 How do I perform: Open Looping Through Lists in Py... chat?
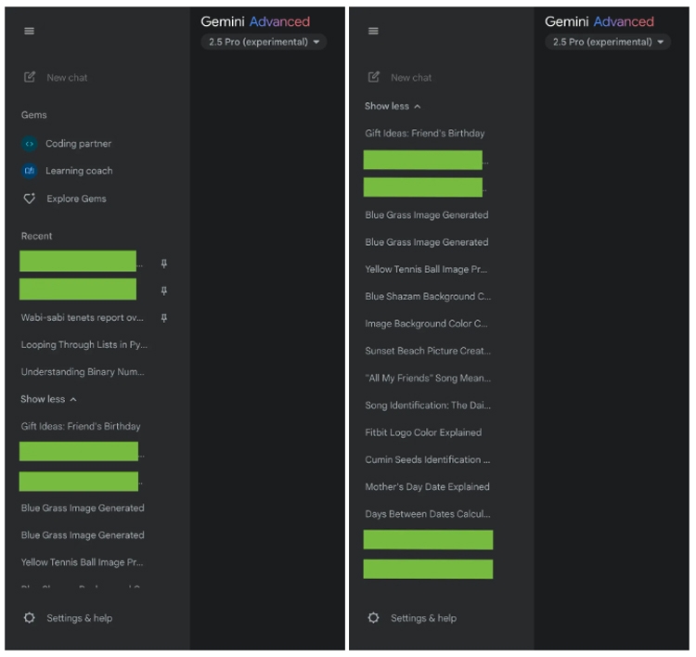pos(84,345)
